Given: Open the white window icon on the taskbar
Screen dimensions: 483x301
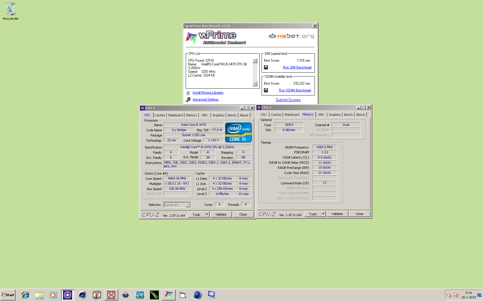Looking at the screenshot, I should [183, 295].
